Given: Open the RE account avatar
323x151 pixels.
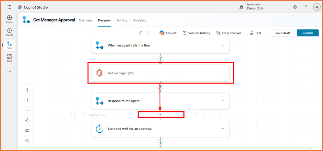Looking at the screenshot, I should pyautogui.click(x=317, y=7).
